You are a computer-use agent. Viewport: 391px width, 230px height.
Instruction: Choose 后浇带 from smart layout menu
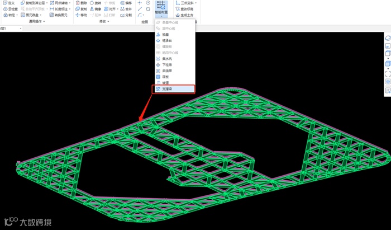coord(174,71)
